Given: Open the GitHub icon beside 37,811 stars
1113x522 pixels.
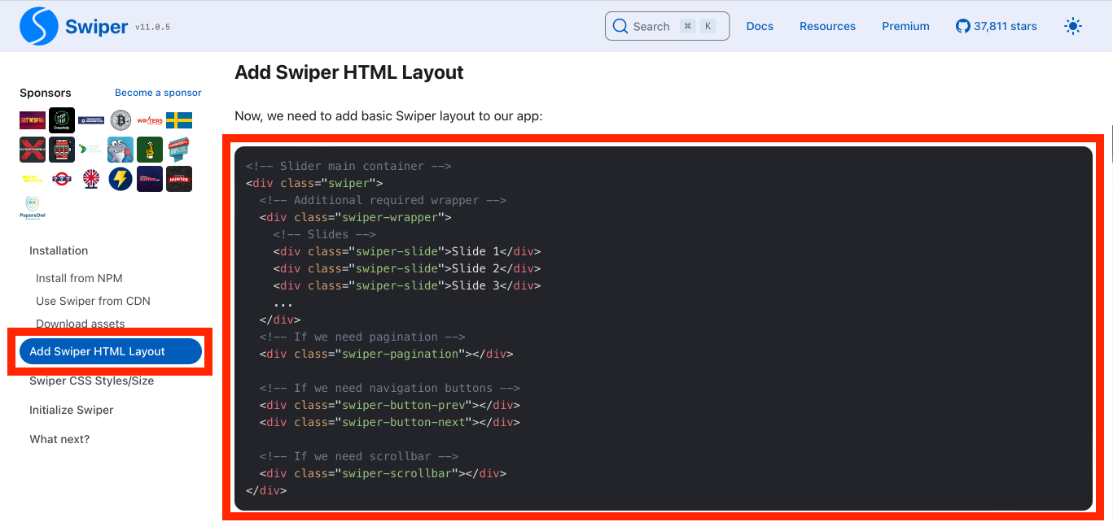Looking at the screenshot, I should 963,26.
